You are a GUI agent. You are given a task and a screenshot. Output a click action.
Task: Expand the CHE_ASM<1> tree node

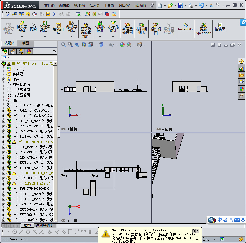tap(3, 147)
